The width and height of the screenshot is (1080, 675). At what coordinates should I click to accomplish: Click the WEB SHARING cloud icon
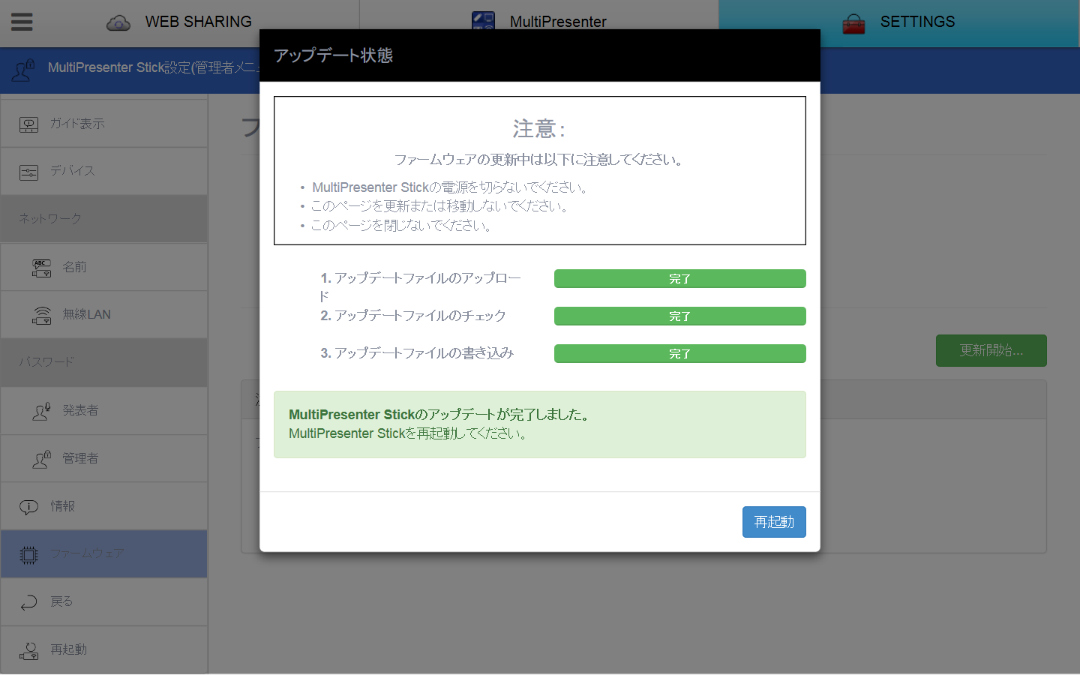pos(118,22)
